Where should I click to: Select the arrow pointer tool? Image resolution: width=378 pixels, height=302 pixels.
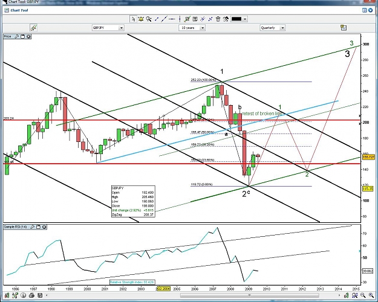pos(133,19)
